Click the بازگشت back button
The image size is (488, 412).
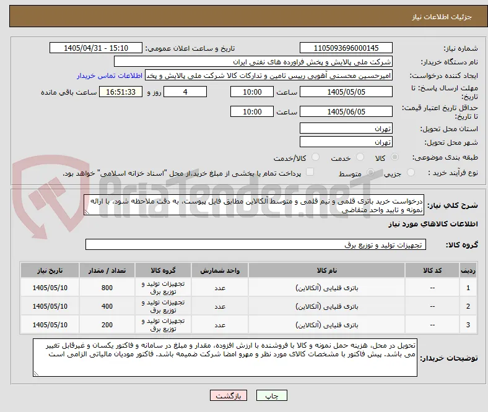coord(228,395)
